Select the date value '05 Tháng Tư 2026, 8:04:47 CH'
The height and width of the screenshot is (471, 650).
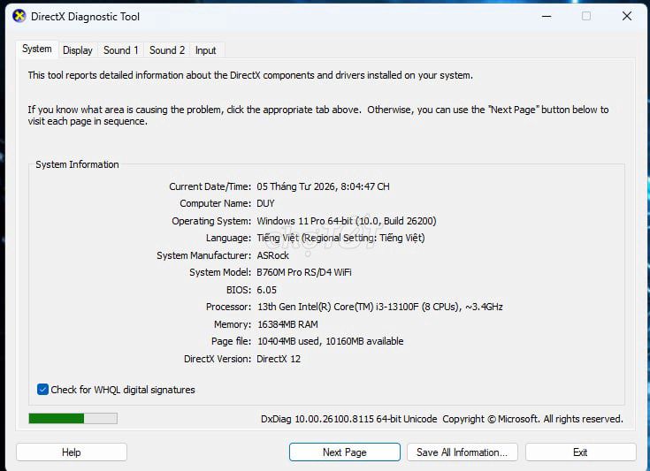click(323, 186)
